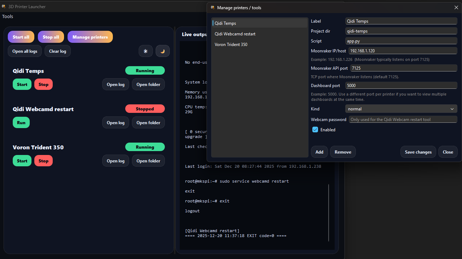462x259 pixels.
Task: Click the Moonraker IP/host field
Action: tap(403, 51)
